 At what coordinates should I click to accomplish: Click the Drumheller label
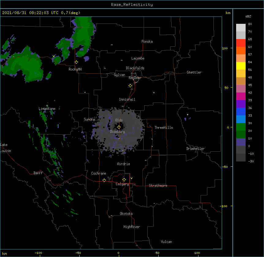coord(195,149)
